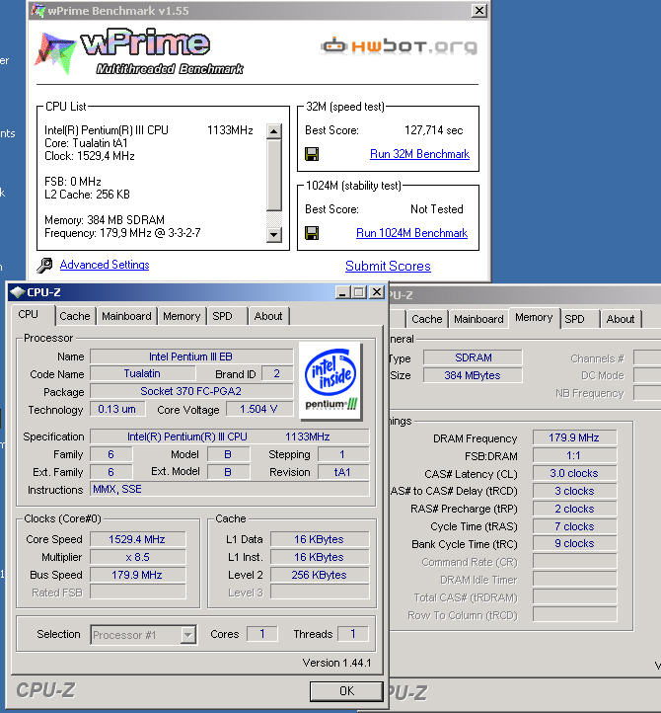Select Mainboard tab in rear CPU-Z window
The image size is (661, 713).
click(x=478, y=319)
